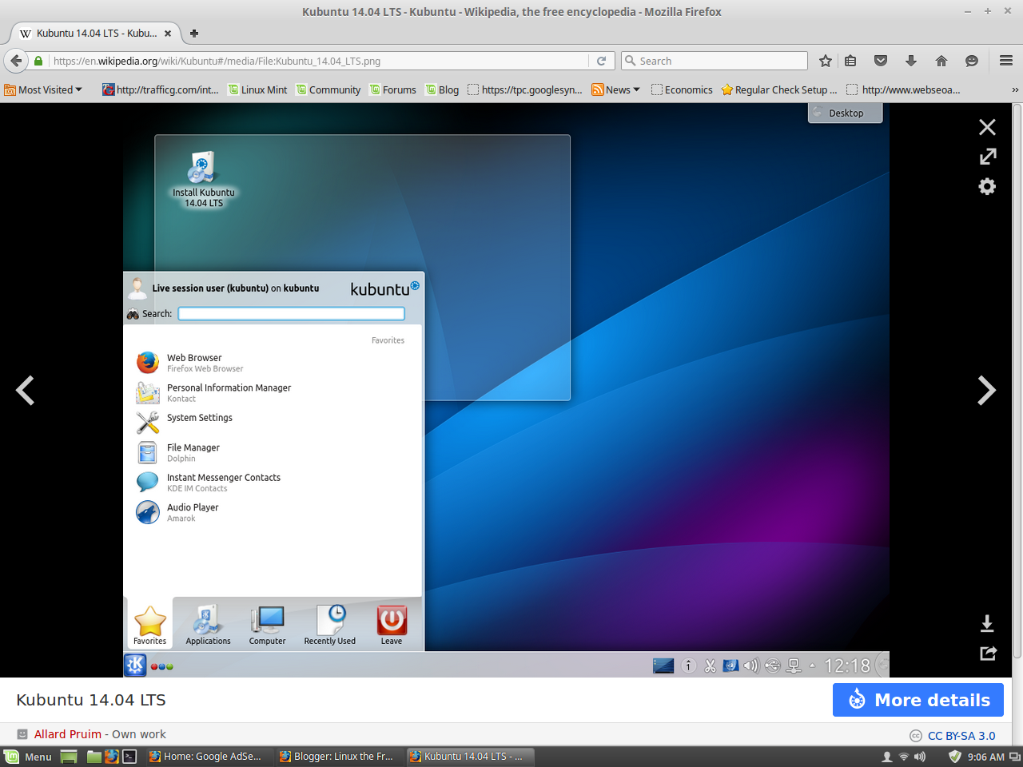The height and width of the screenshot is (767, 1023).
Task: Bookmark this page with the star icon
Action: point(826,61)
